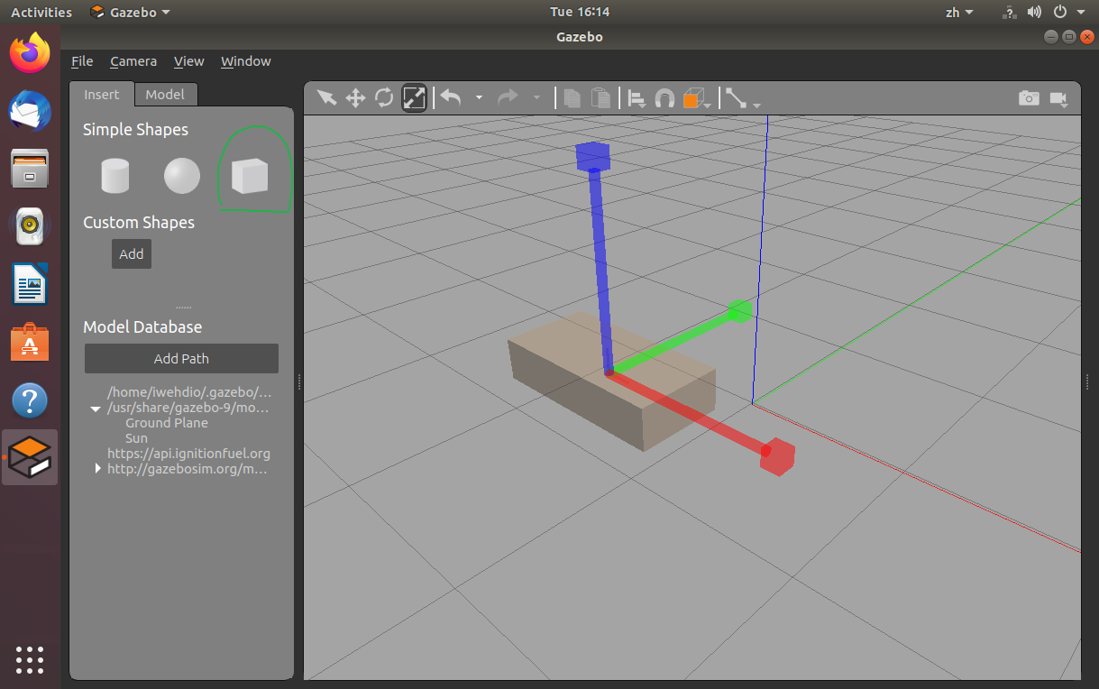Click the Add Path button

pos(181,358)
